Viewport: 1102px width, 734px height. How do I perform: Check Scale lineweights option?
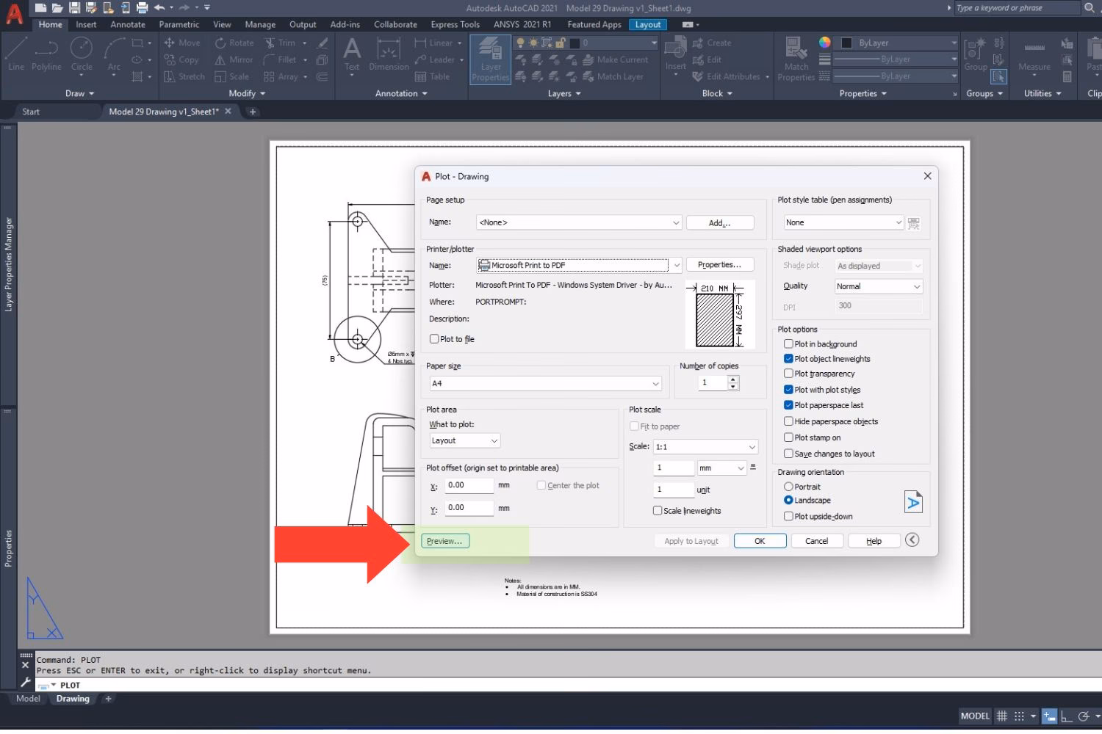point(658,511)
